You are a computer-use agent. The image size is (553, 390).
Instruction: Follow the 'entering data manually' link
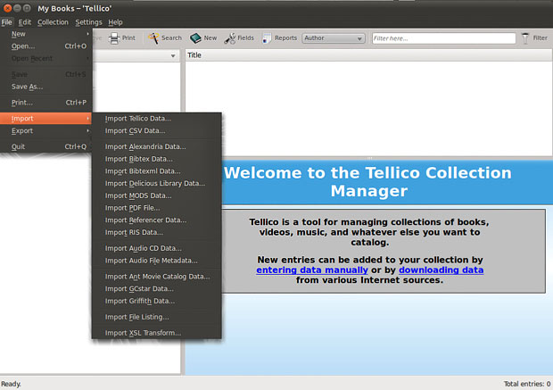312,270
